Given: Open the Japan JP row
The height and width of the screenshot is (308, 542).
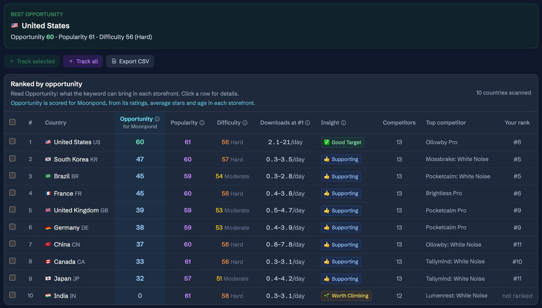Looking at the screenshot, I should tap(271, 279).
